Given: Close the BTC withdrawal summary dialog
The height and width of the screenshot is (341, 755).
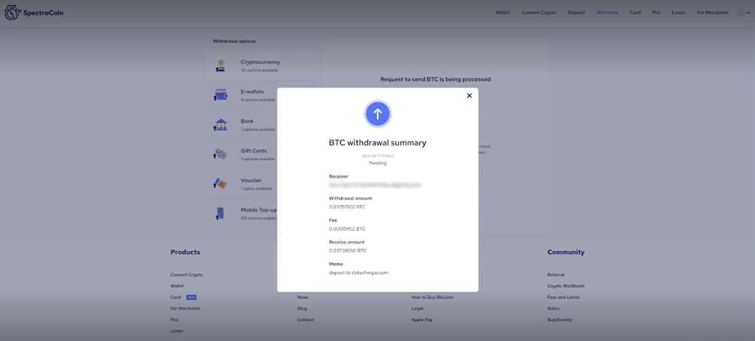Looking at the screenshot, I should 469,96.
